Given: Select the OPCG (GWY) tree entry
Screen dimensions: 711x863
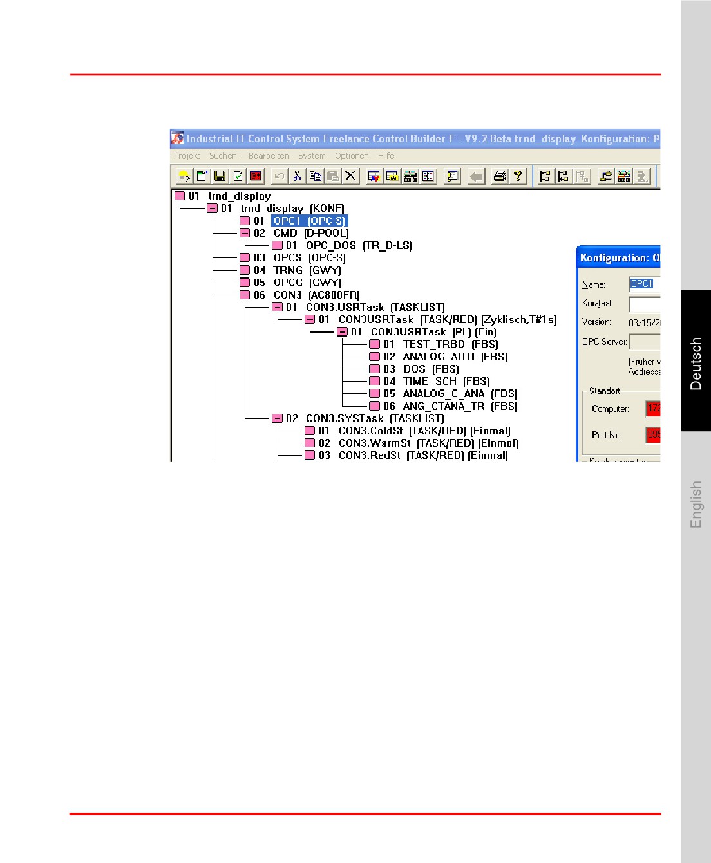Looking at the screenshot, I should tap(307, 283).
